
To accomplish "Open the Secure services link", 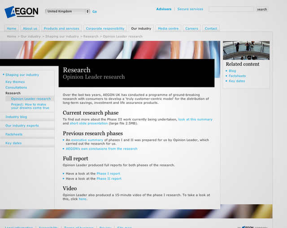I will [190, 9].
